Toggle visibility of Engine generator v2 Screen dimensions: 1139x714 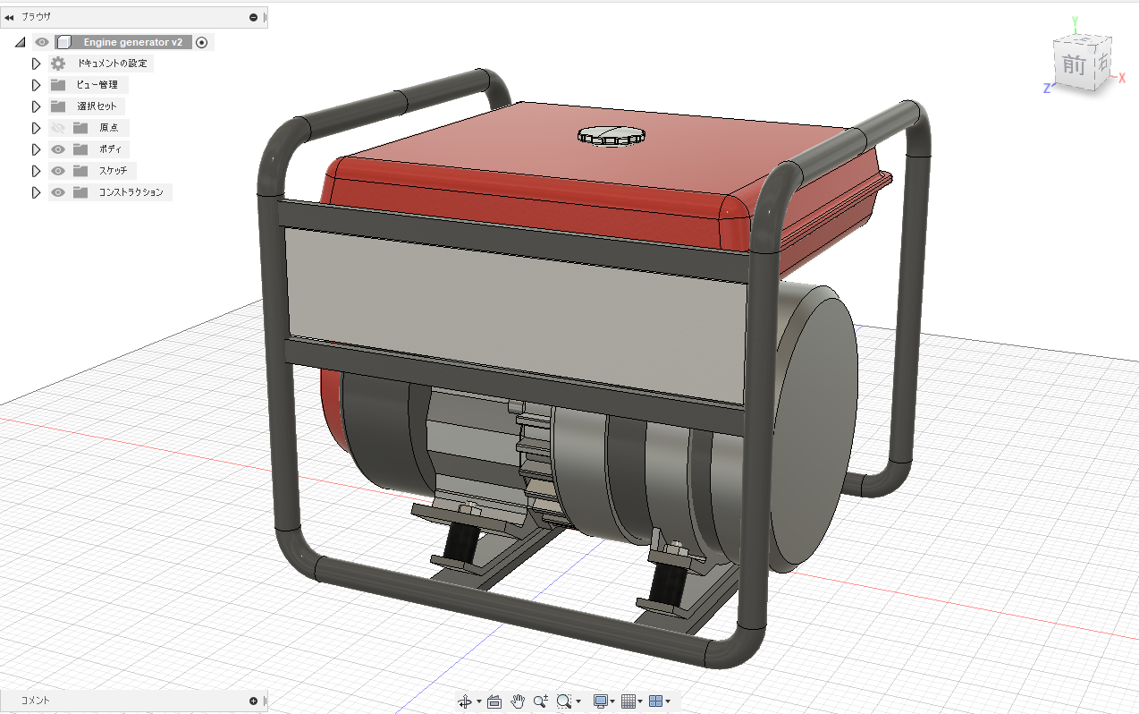click(41, 42)
